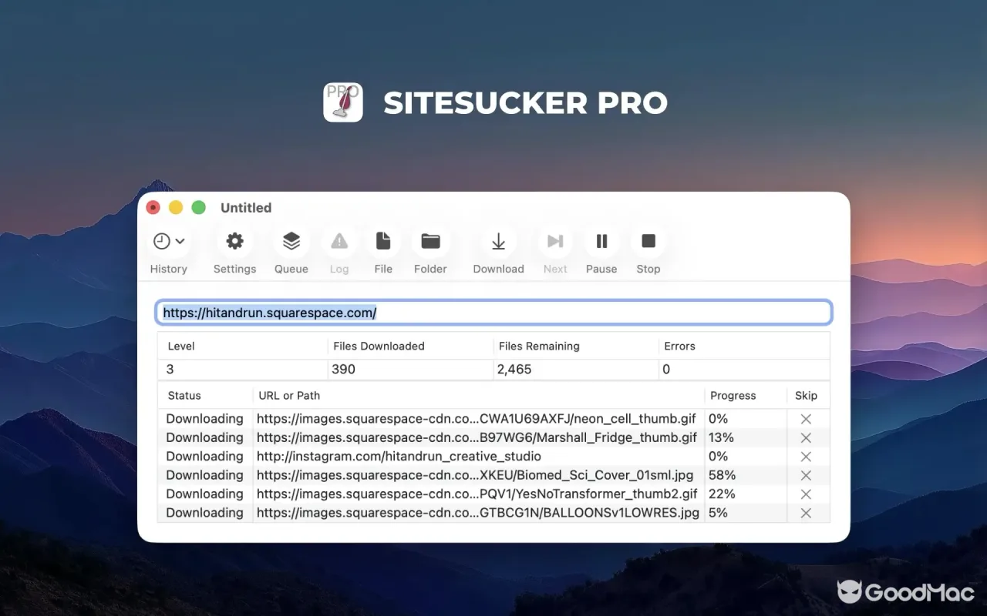Select the Biomed_Sci_Cover_01sml.jpg URL row
987x616 pixels.
[493, 475]
